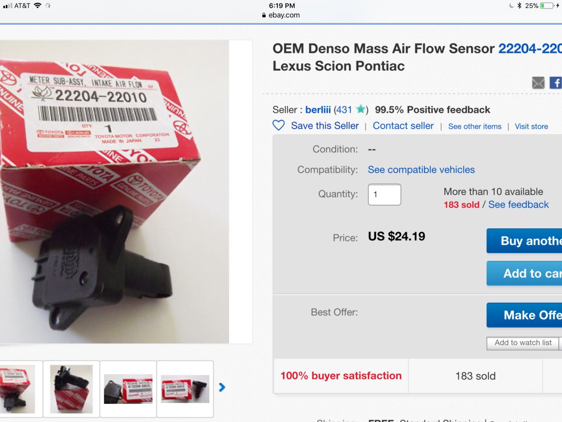Open seller berliii's profile link
The width and height of the screenshot is (562, 422).
pos(318,109)
